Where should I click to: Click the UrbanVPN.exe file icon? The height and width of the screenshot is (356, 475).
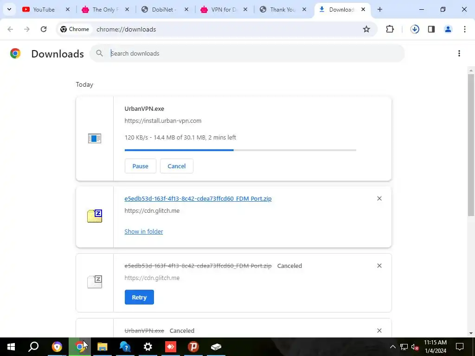[x=95, y=139]
